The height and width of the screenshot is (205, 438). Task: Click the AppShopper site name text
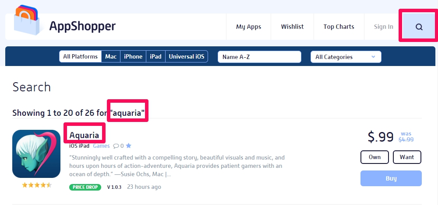click(82, 26)
